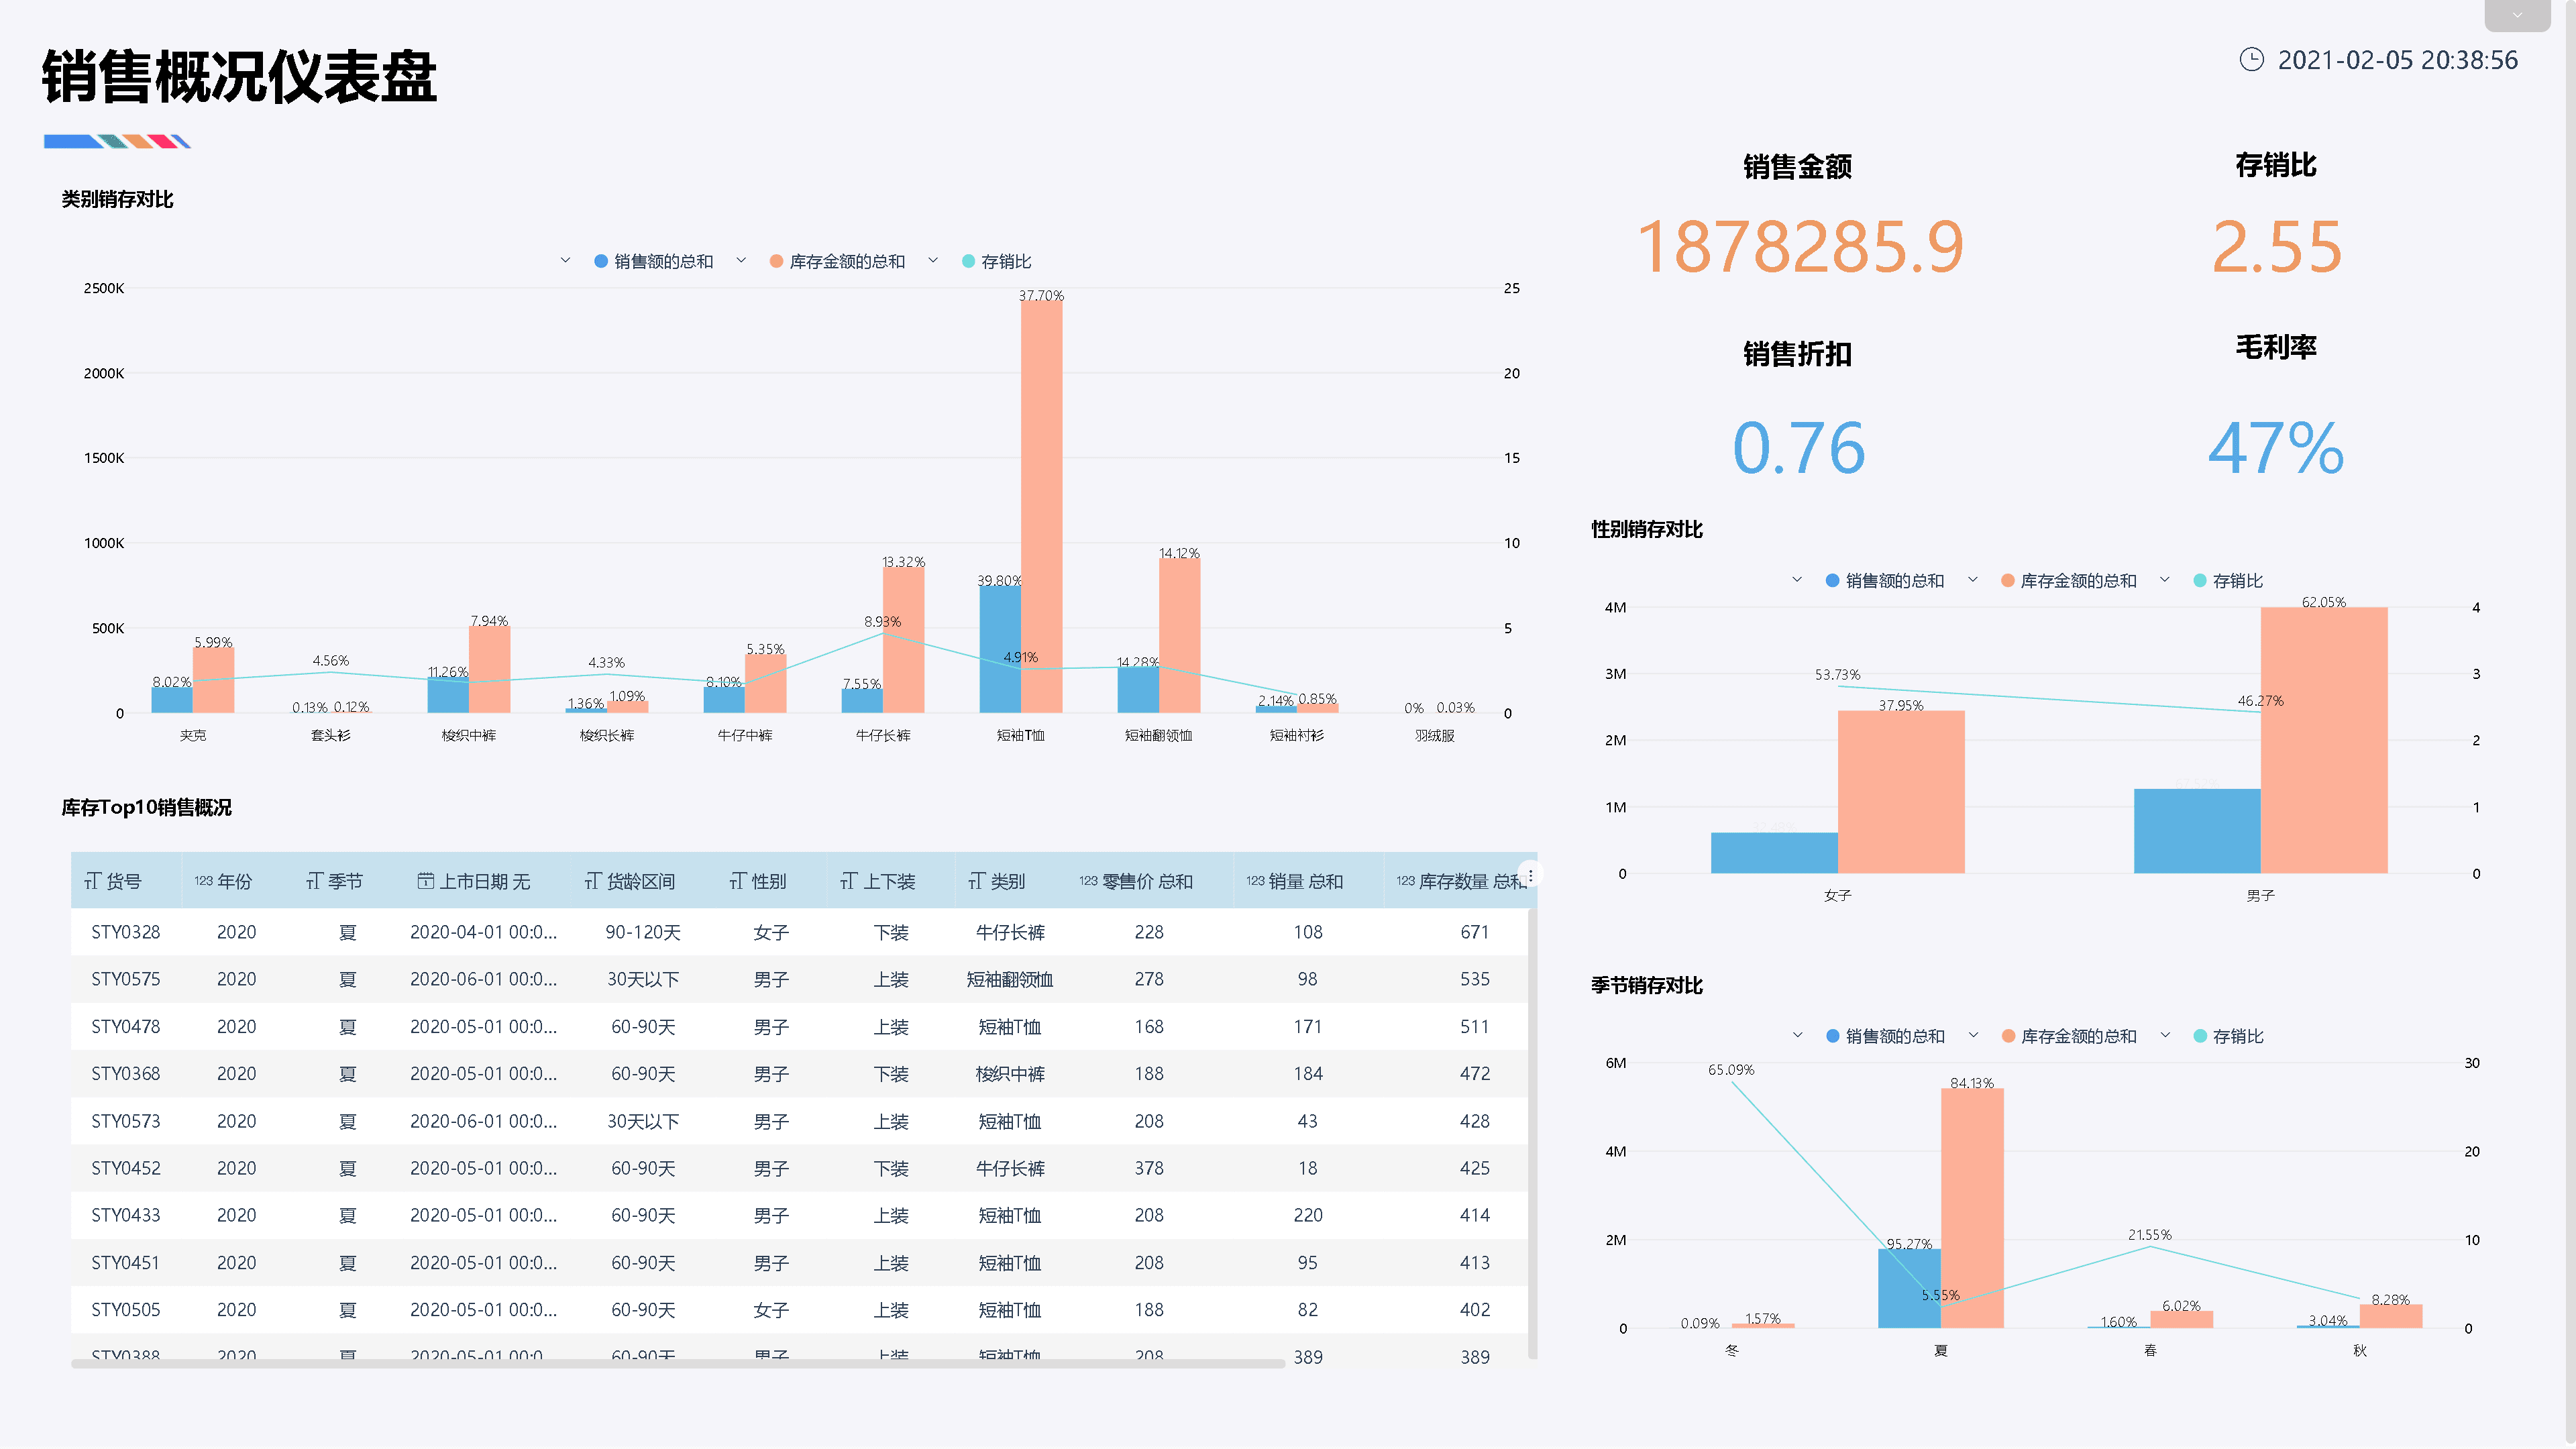The height and width of the screenshot is (1449, 2576).
Task: Select table cell STY0478
Action: 126,1026
